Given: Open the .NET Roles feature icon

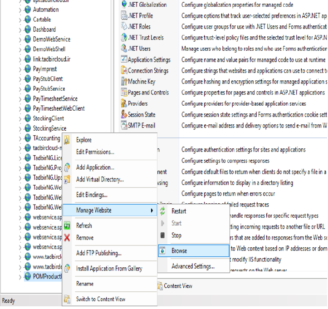Looking at the screenshot, I should [124, 26].
